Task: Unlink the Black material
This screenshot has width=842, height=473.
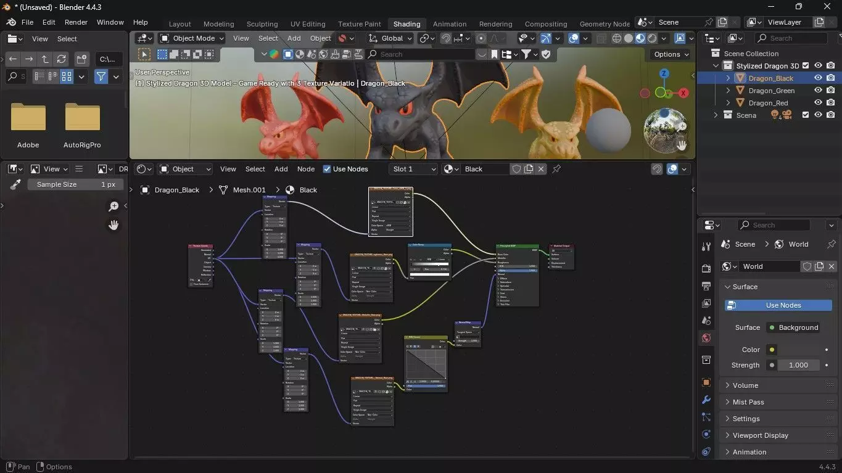Action: point(541,169)
